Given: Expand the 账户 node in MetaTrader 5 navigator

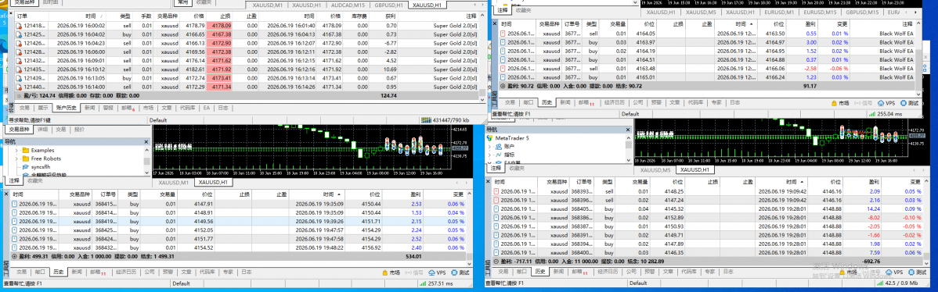Looking at the screenshot, I should 489,146.
